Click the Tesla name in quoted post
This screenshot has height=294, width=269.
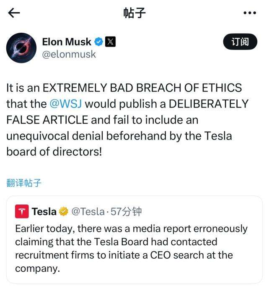44,212
